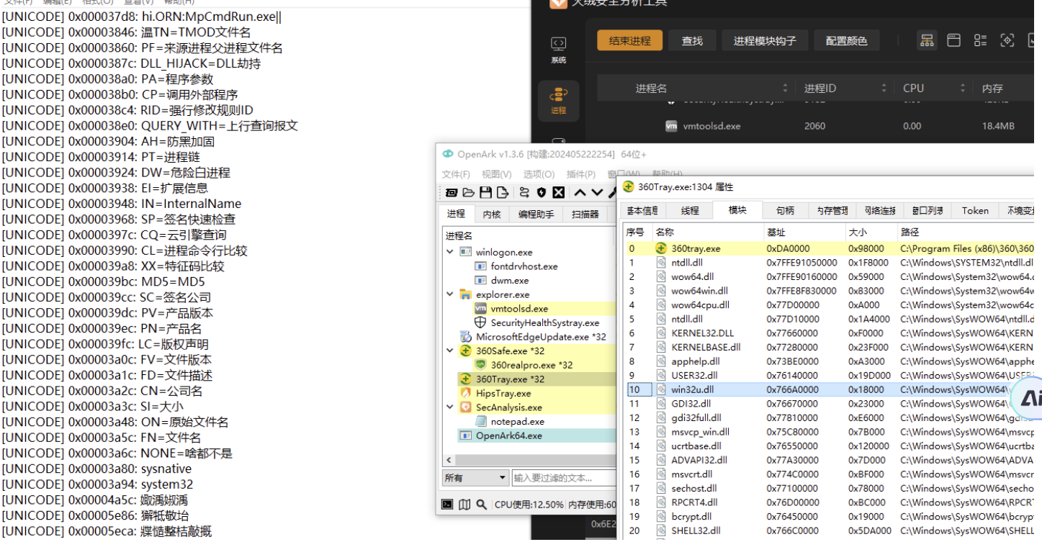Image resolution: width=1042 pixels, height=542 pixels.
Task: Switch to the 网络连接 tab in properties window
Action: [x=880, y=210]
